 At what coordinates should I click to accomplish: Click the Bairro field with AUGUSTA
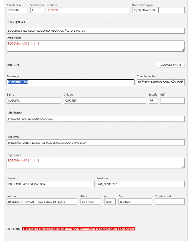34,101
